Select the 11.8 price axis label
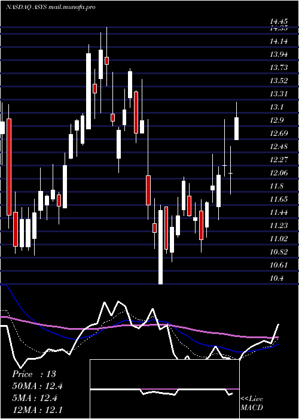Screen dimensions: 299x419 pos(277,186)
